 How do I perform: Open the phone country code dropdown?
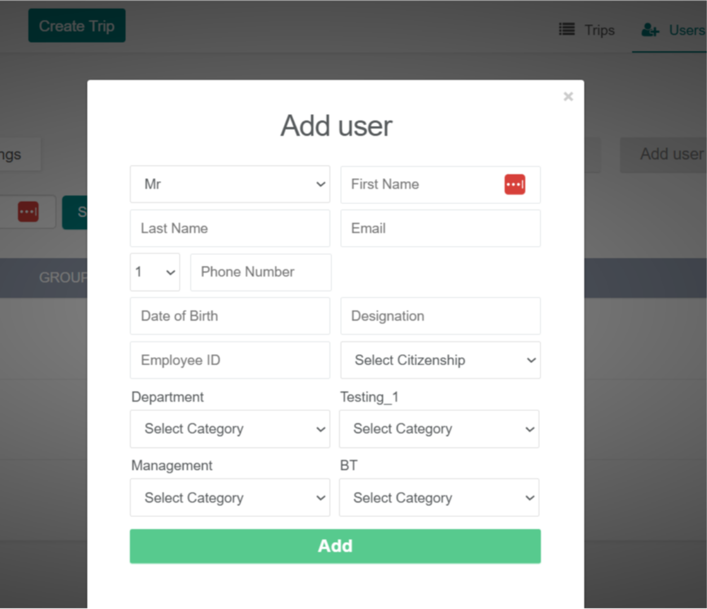click(x=155, y=272)
